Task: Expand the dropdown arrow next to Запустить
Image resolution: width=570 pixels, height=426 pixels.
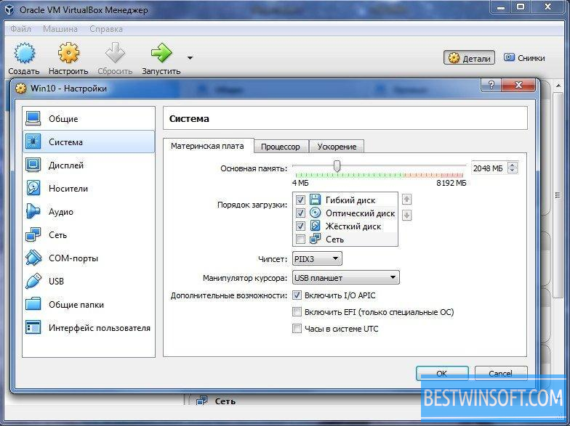Action: pyautogui.click(x=190, y=58)
